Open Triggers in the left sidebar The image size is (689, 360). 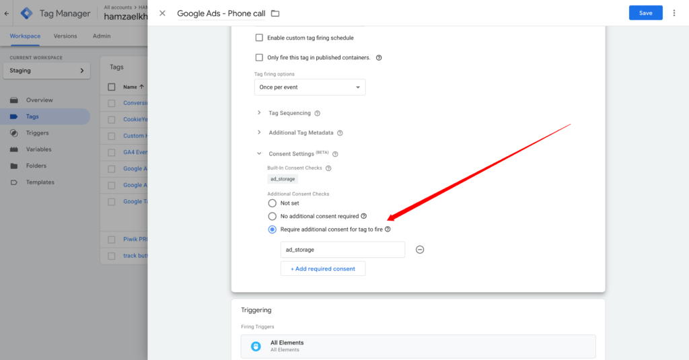pyautogui.click(x=37, y=133)
